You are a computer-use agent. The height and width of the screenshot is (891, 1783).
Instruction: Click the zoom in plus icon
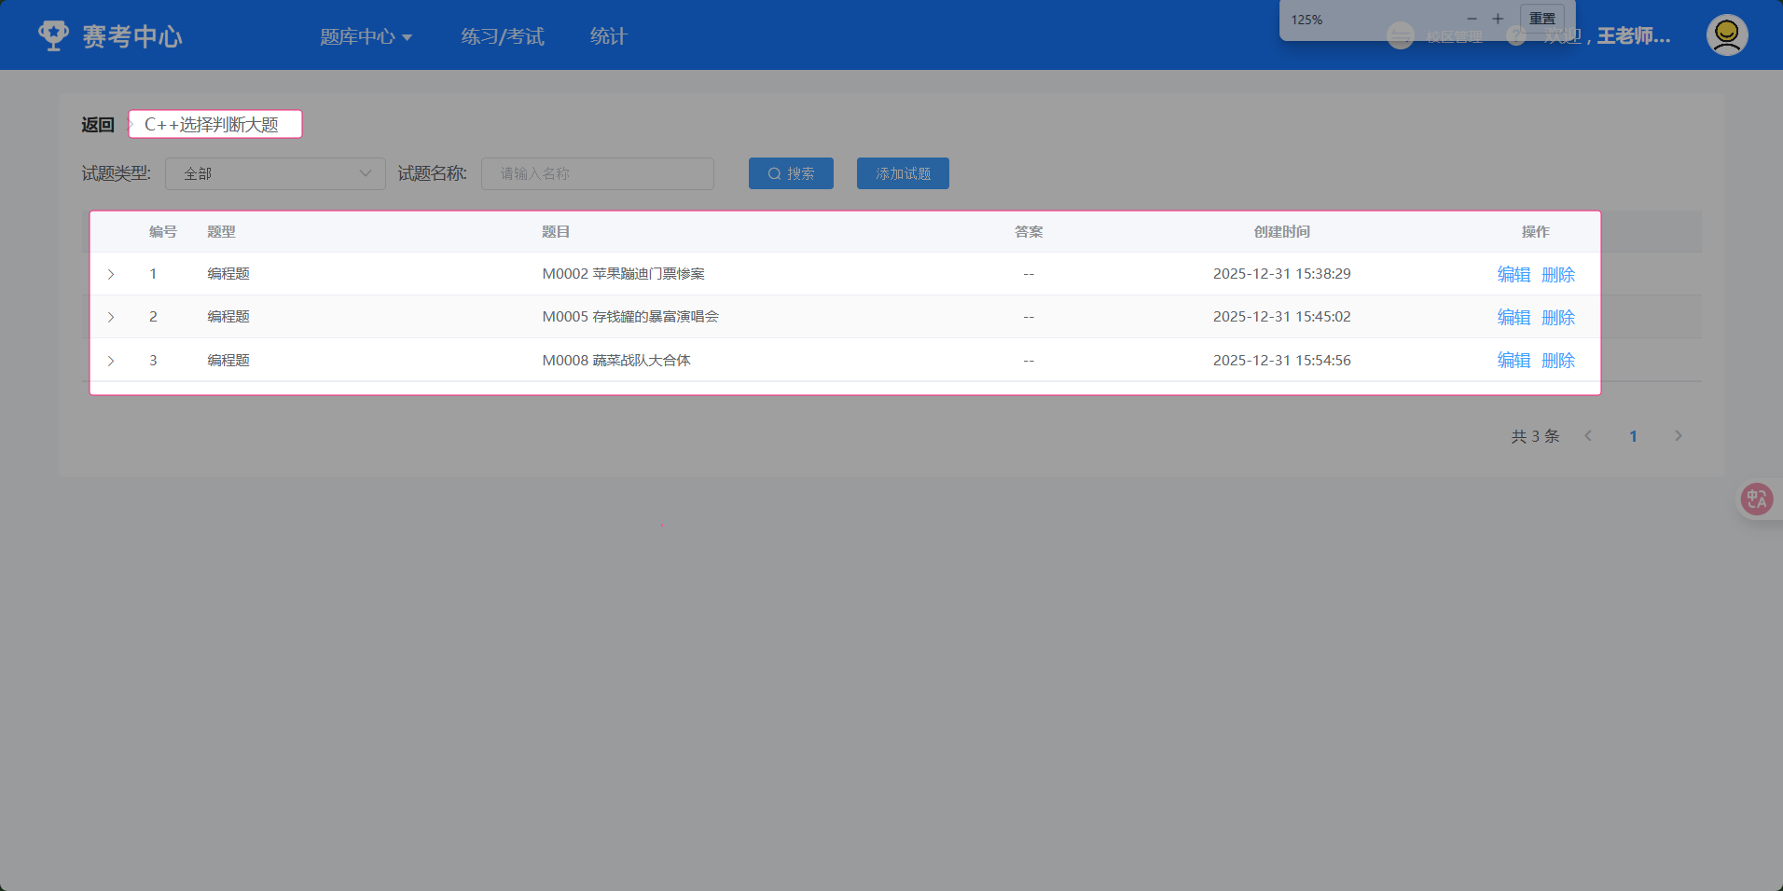[x=1498, y=19]
